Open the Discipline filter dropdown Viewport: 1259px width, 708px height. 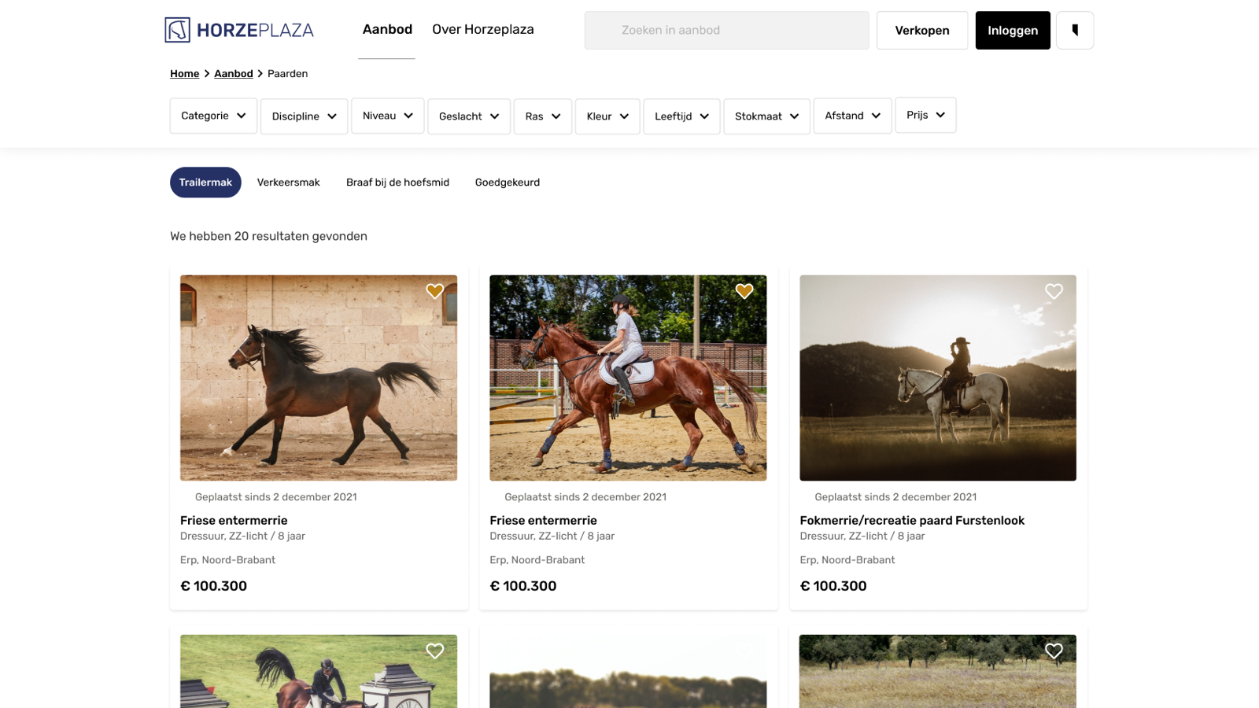coord(304,116)
